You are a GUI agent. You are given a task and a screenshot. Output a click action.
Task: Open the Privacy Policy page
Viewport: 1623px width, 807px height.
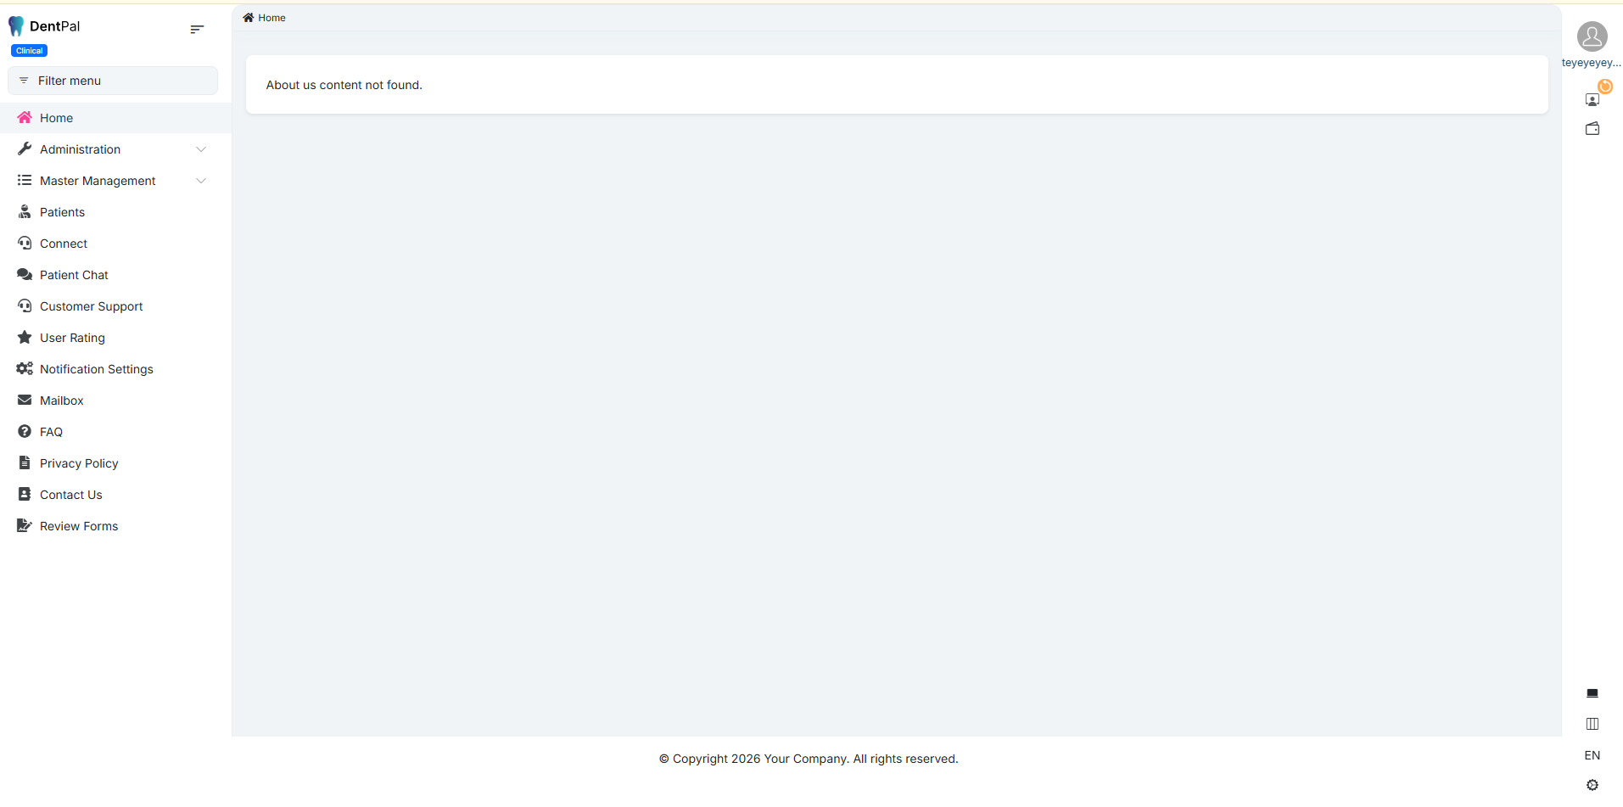coord(79,463)
